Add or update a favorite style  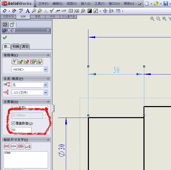(x=21, y=62)
